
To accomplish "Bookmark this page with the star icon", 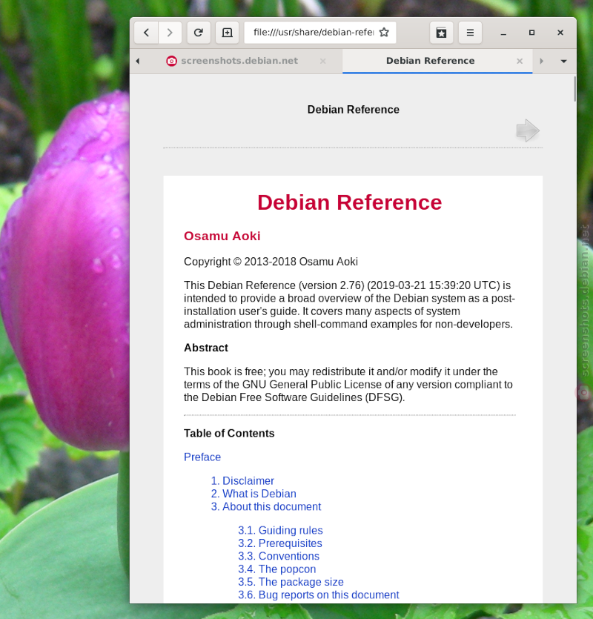I will click(x=384, y=33).
